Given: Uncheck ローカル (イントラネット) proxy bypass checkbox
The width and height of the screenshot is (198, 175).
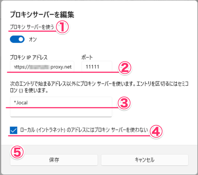Looking at the screenshot, I should tap(14, 130).
